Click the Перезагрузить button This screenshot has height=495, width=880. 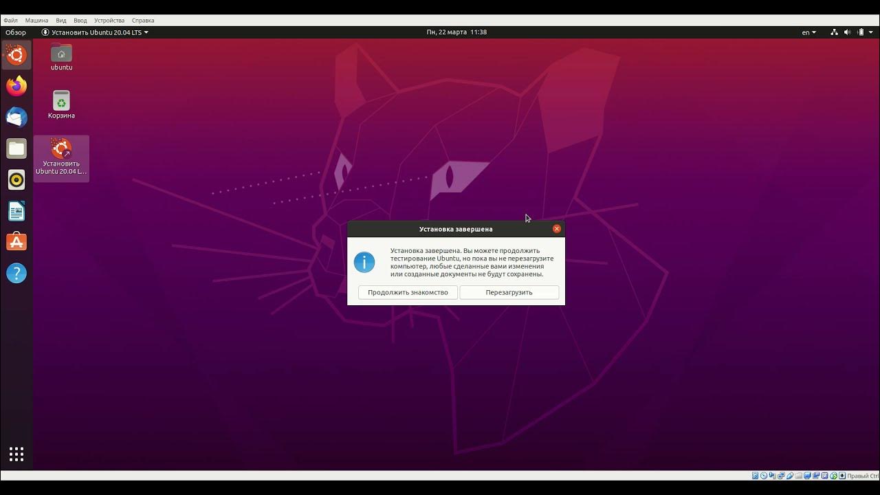[x=509, y=292]
